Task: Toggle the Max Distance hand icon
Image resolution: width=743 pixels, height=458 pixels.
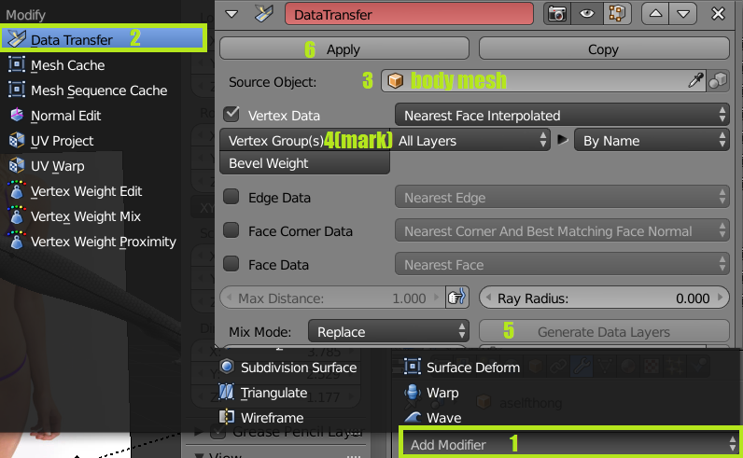Action: tap(457, 298)
